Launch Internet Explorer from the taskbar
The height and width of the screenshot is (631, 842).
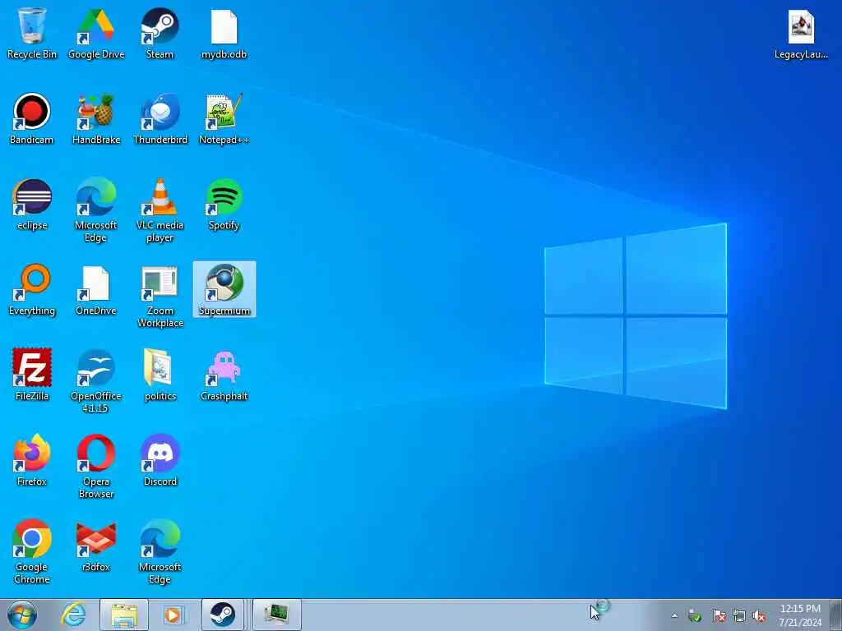click(x=73, y=615)
